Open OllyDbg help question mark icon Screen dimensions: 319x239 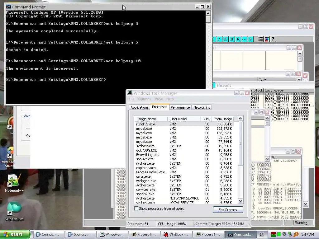pyautogui.click(x=273, y=39)
